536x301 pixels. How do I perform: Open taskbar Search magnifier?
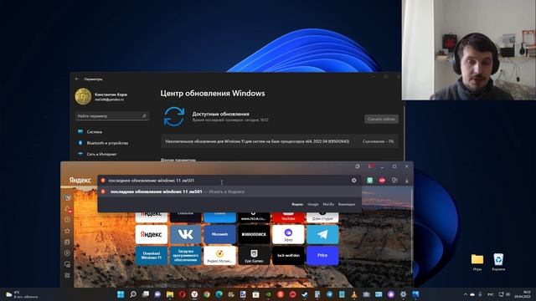tap(133, 294)
